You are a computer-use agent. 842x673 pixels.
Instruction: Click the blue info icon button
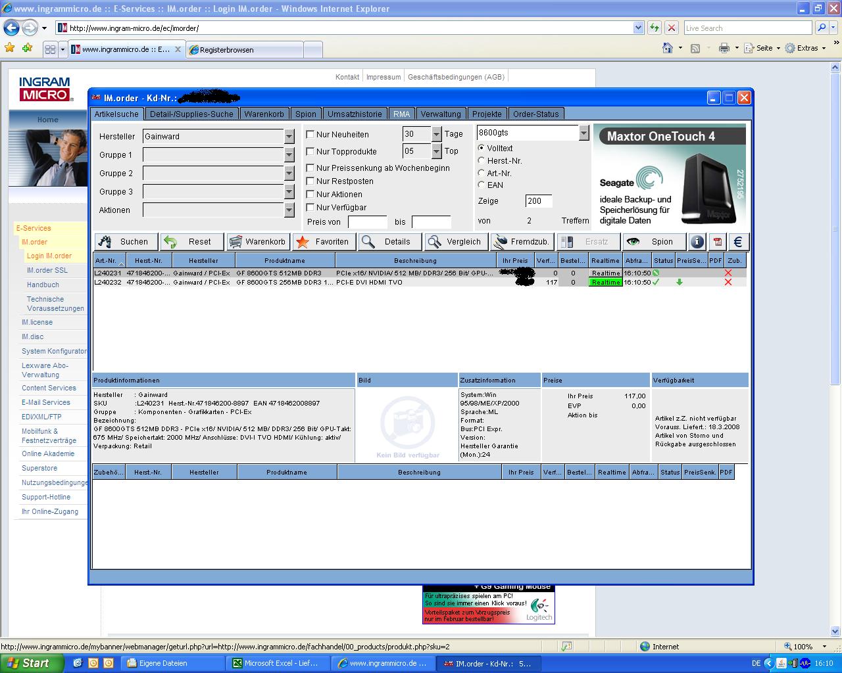(697, 242)
